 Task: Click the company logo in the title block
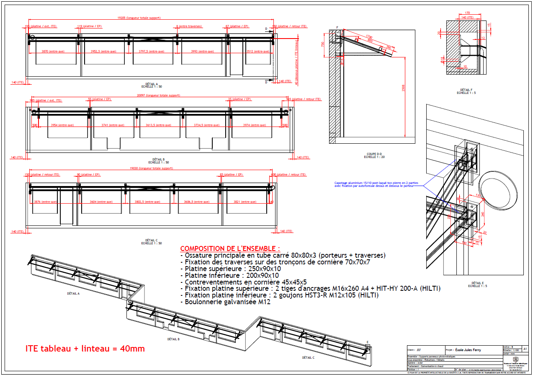pos(516,359)
